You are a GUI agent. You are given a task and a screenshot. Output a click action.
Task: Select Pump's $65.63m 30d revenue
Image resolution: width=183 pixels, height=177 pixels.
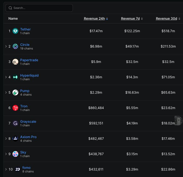click(x=168, y=92)
